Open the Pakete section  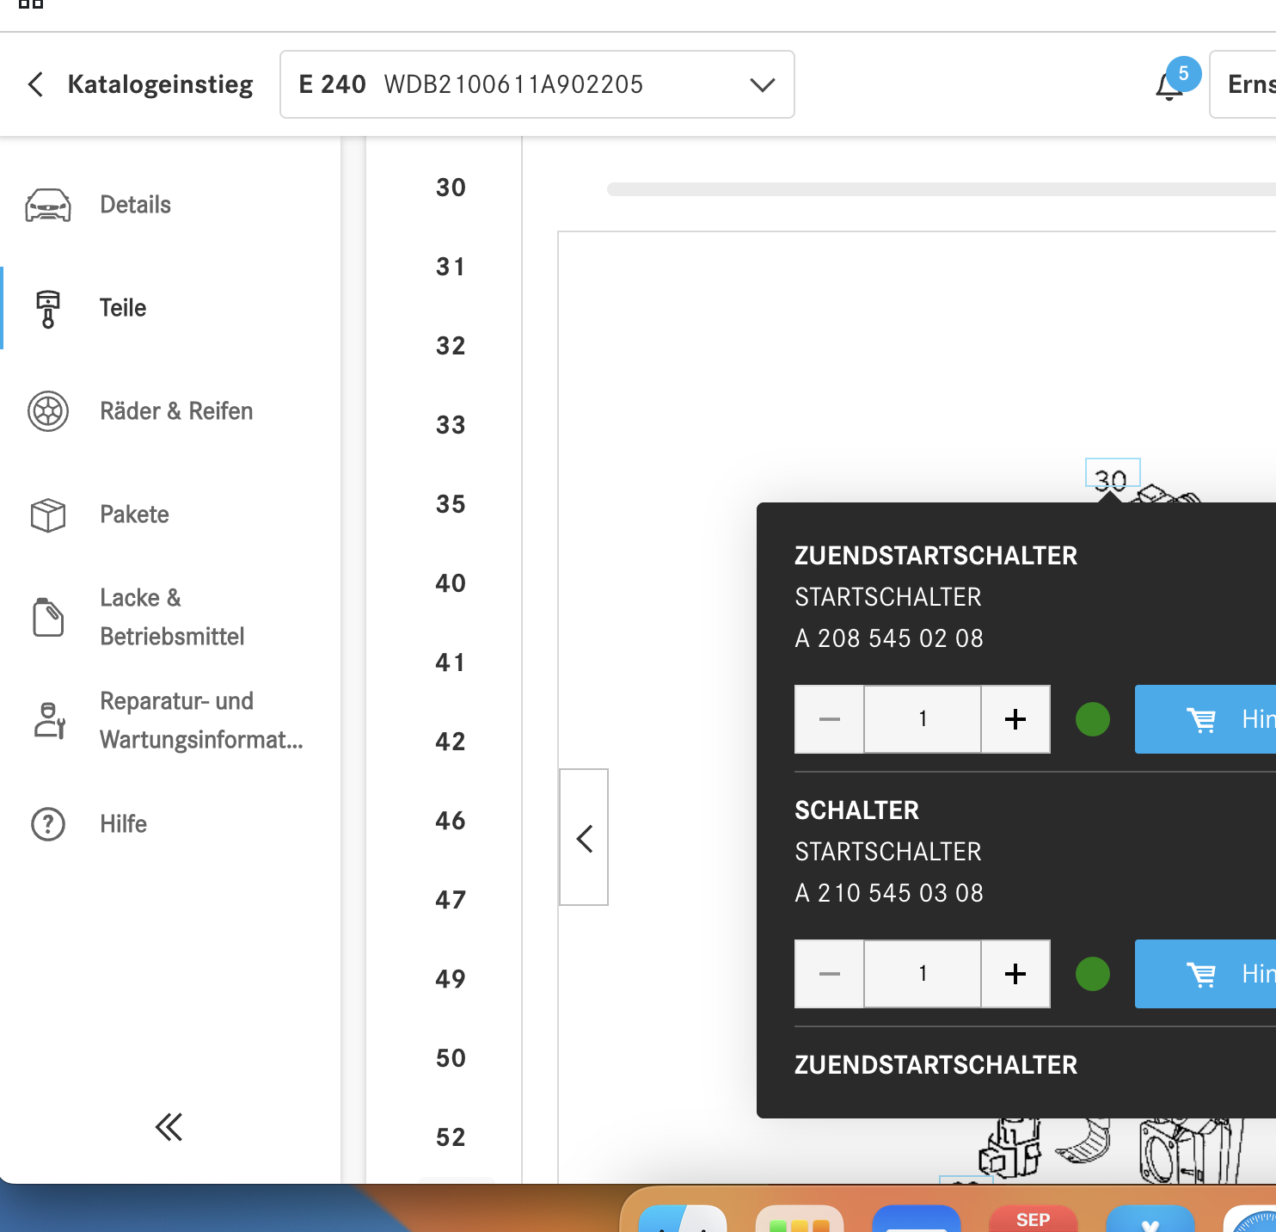click(x=134, y=514)
